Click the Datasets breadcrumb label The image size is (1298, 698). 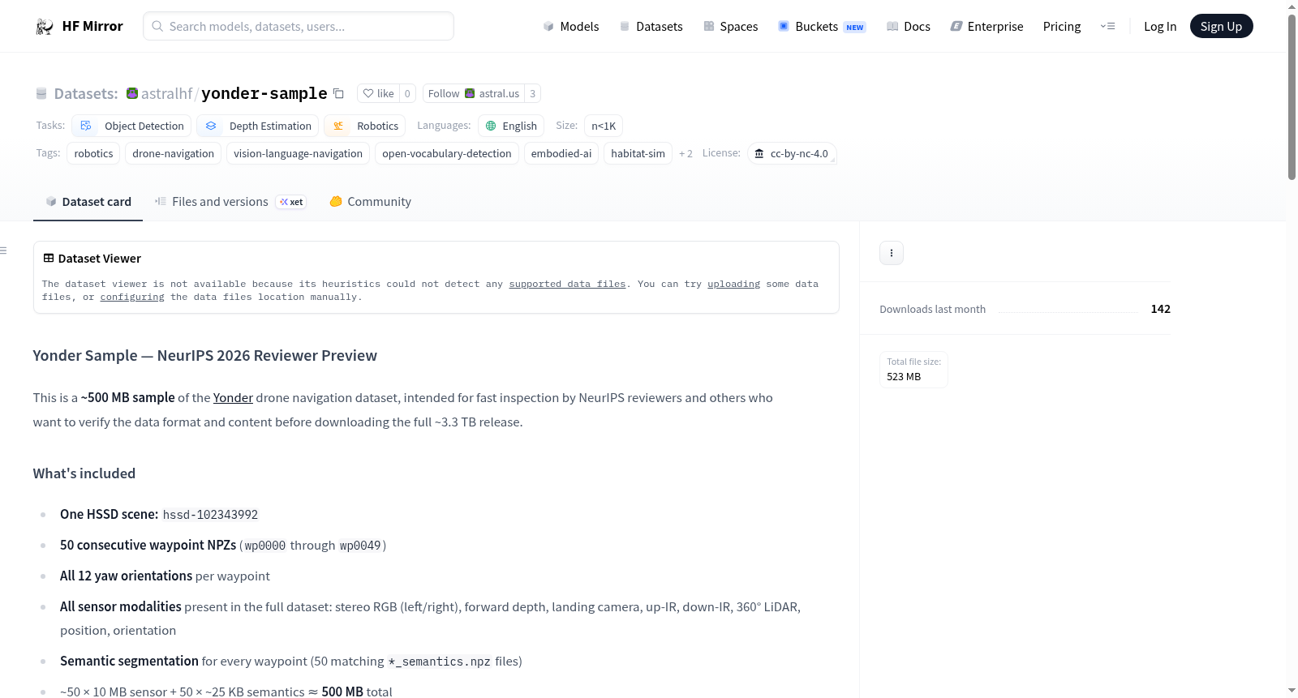pos(86,93)
